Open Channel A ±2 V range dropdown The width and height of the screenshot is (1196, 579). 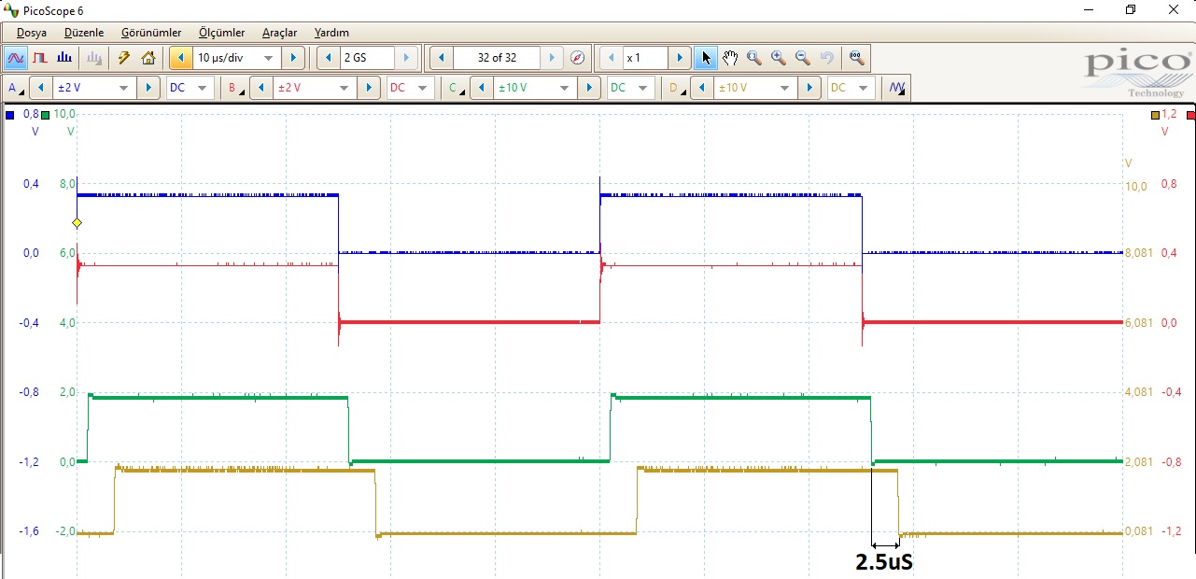coord(124,88)
